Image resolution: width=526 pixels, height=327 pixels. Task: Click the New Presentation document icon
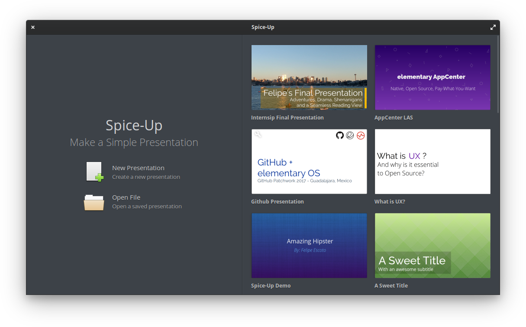pos(94,172)
